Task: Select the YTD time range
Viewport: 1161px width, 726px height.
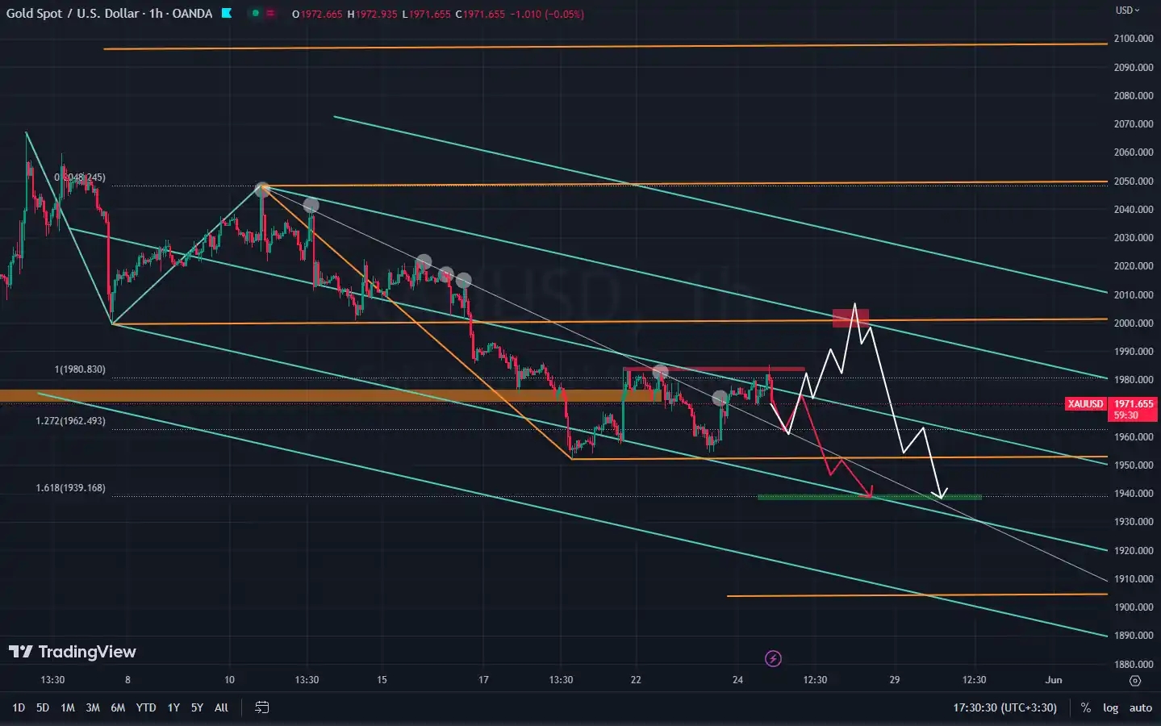Action: [x=146, y=707]
